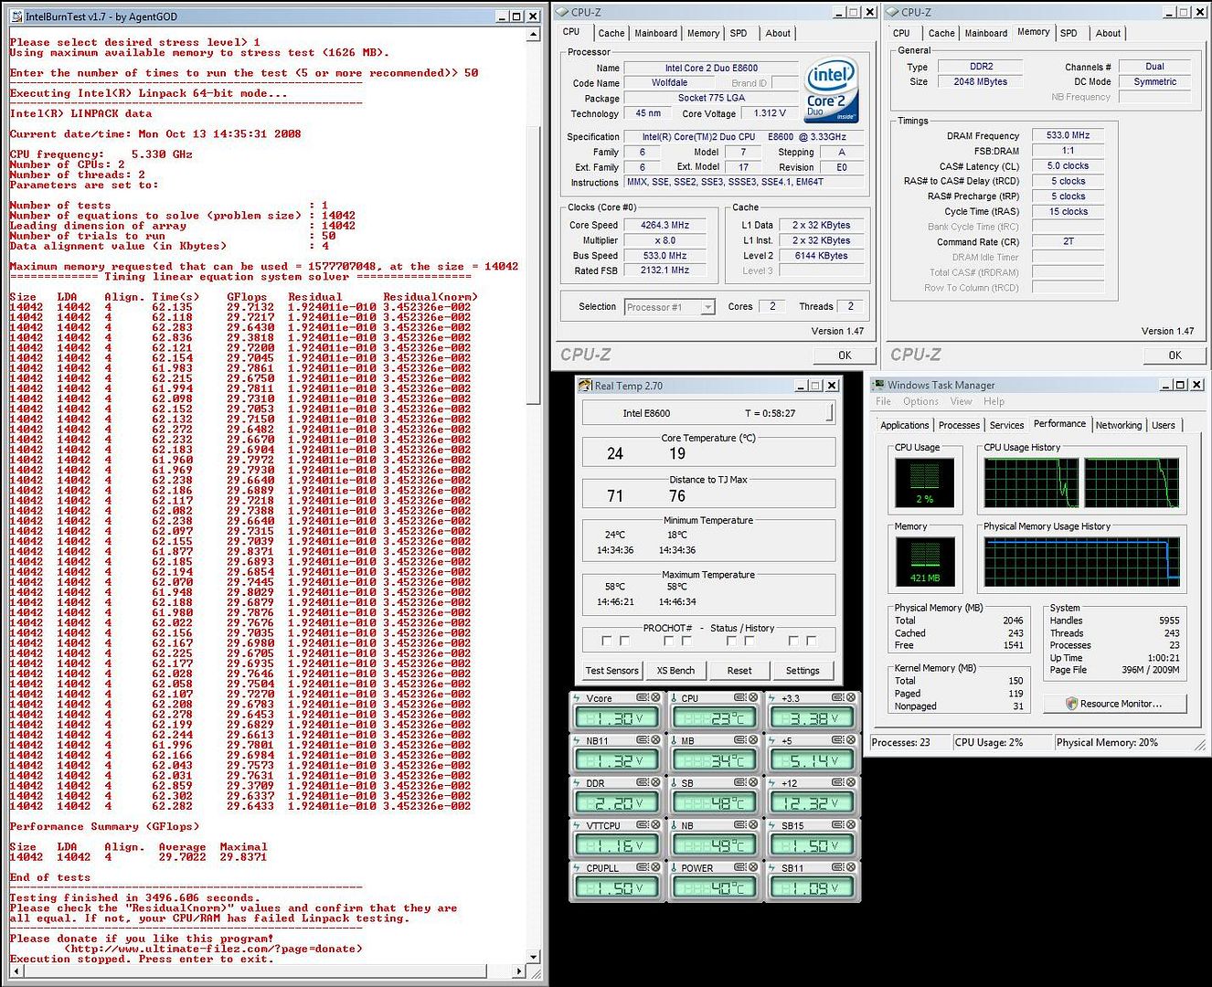The height and width of the screenshot is (987, 1212).
Task: Open settings of the NB11 voltage gadget
Action: tap(643, 740)
